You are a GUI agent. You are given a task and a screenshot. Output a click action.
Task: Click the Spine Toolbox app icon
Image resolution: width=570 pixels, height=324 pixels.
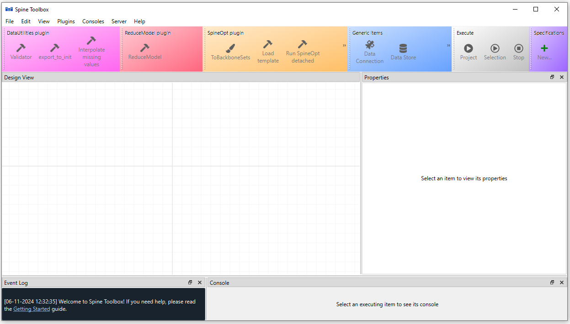(9, 9)
